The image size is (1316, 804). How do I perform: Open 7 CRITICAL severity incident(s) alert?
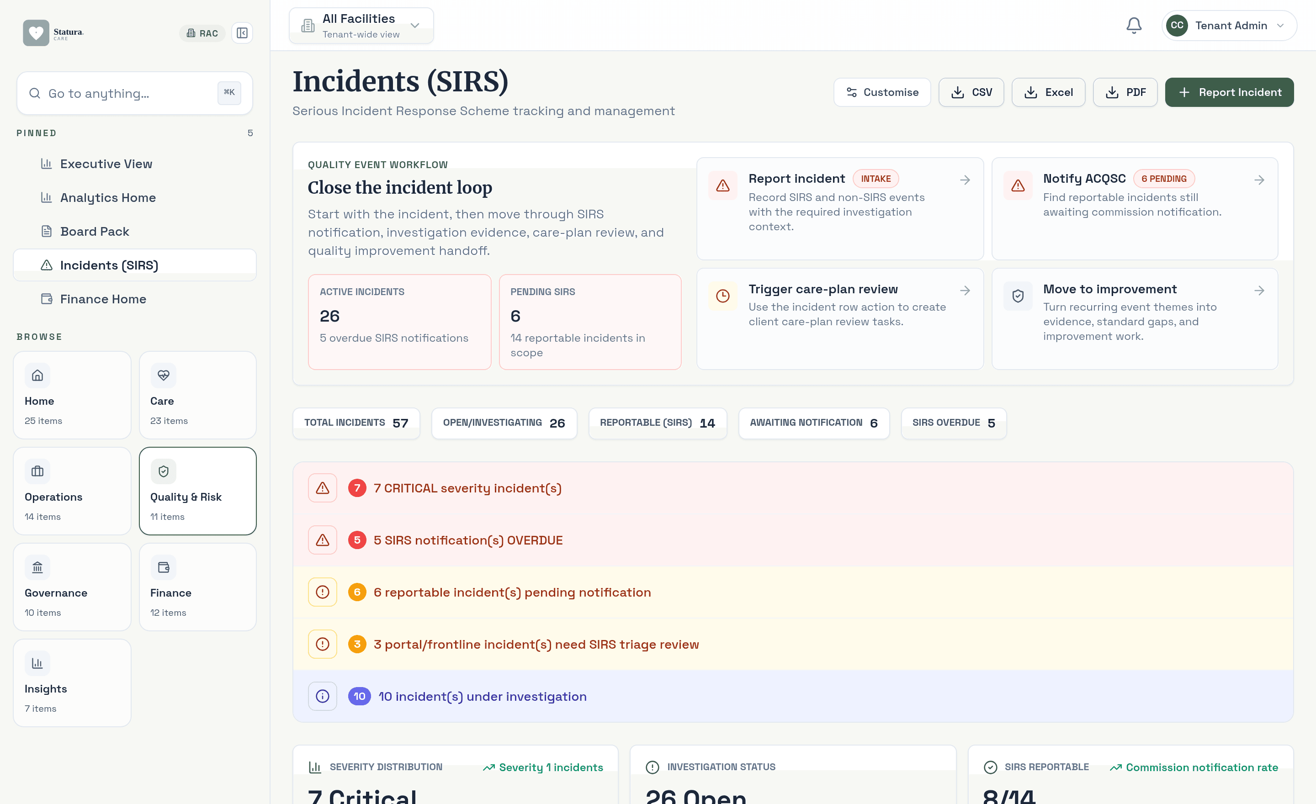point(793,488)
